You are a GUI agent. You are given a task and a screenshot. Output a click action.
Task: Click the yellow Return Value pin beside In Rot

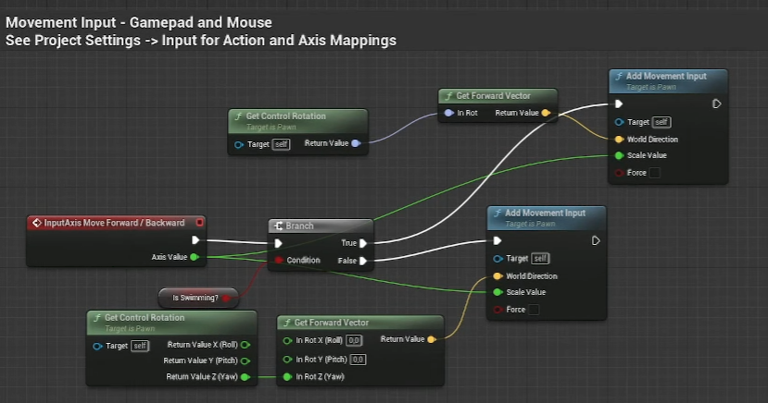(x=546, y=113)
